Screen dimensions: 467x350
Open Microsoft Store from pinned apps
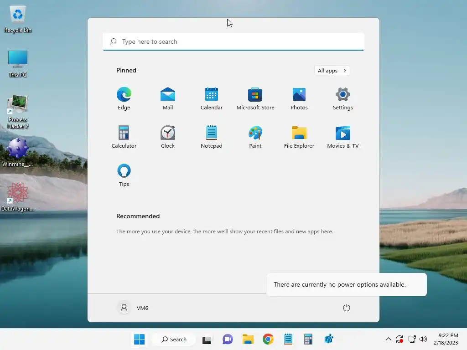(255, 98)
